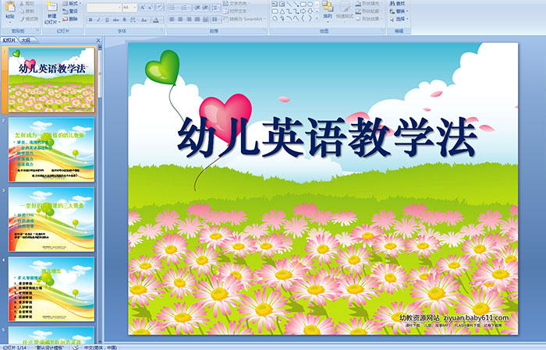Expand the shapes gallery More arrow

317,18
